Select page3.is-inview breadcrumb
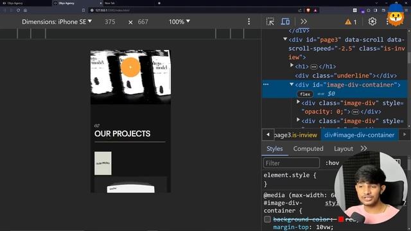Image resolution: width=411 pixels, height=231 pixels. pyautogui.click(x=295, y=135)
